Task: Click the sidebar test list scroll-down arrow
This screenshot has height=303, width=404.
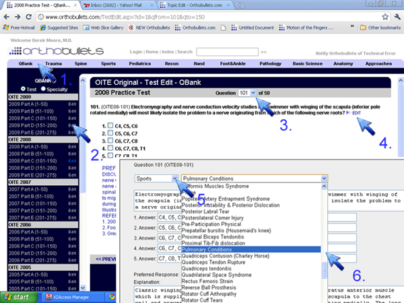Action: (83, 288)
